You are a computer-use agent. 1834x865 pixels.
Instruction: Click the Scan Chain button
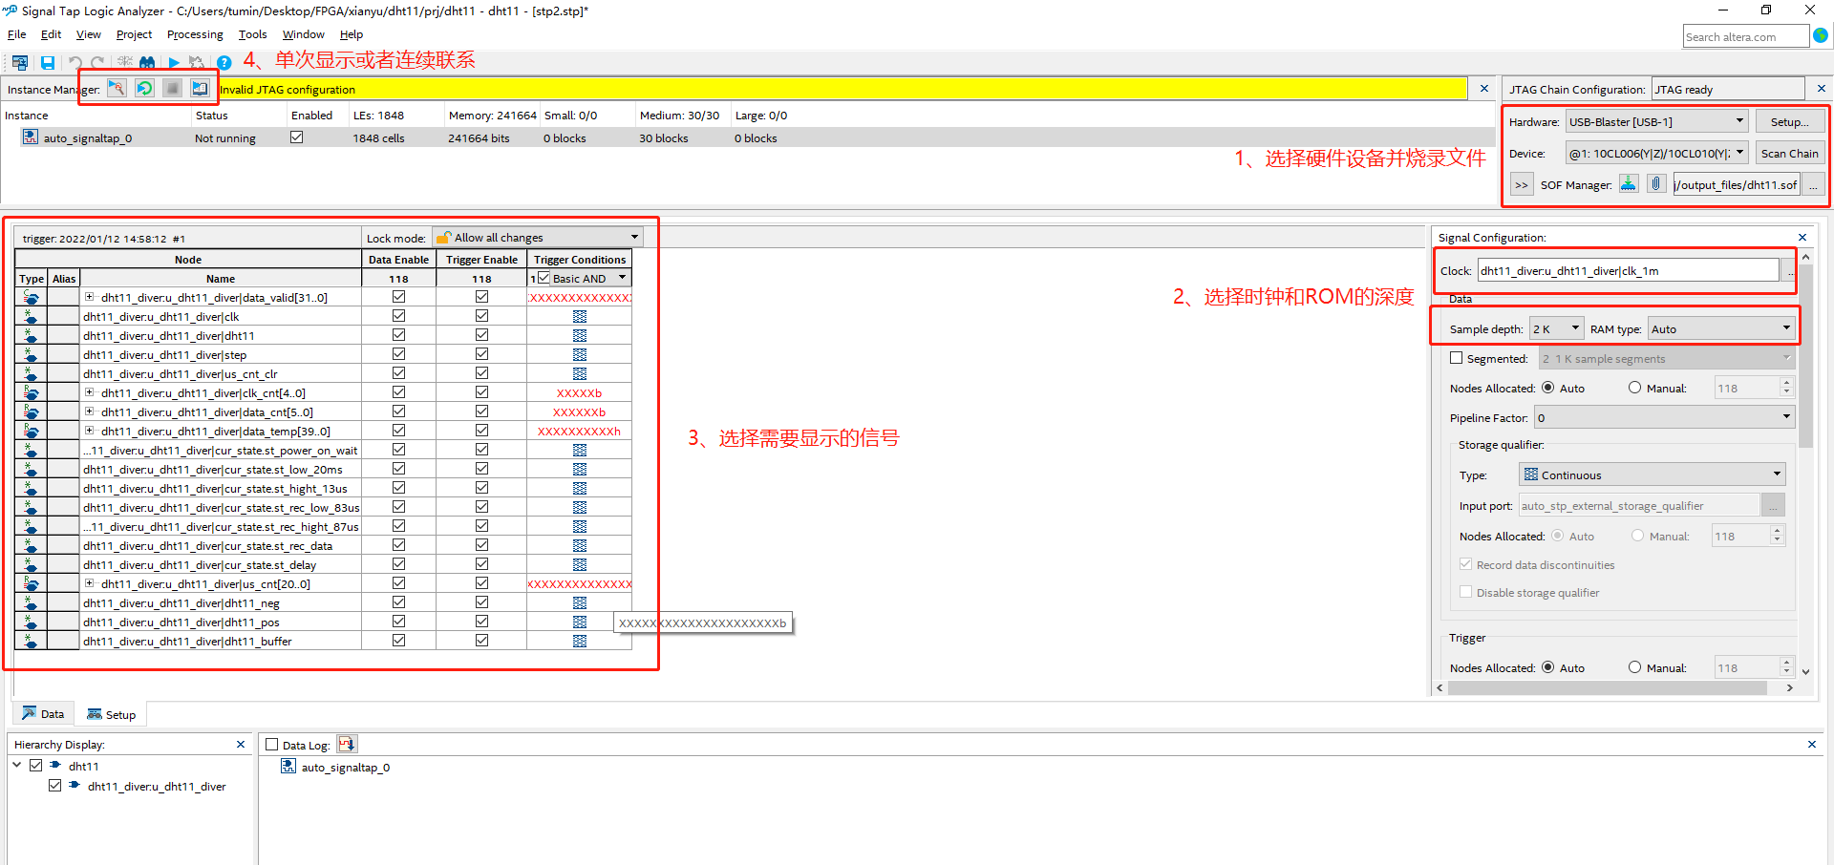click(x=1789, y=153)
